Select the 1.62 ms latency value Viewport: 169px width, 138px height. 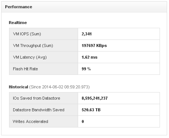89,57
